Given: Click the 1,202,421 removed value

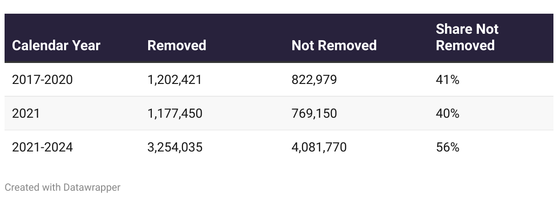Looking at the screenshot, I should click(x=175, y=80).
